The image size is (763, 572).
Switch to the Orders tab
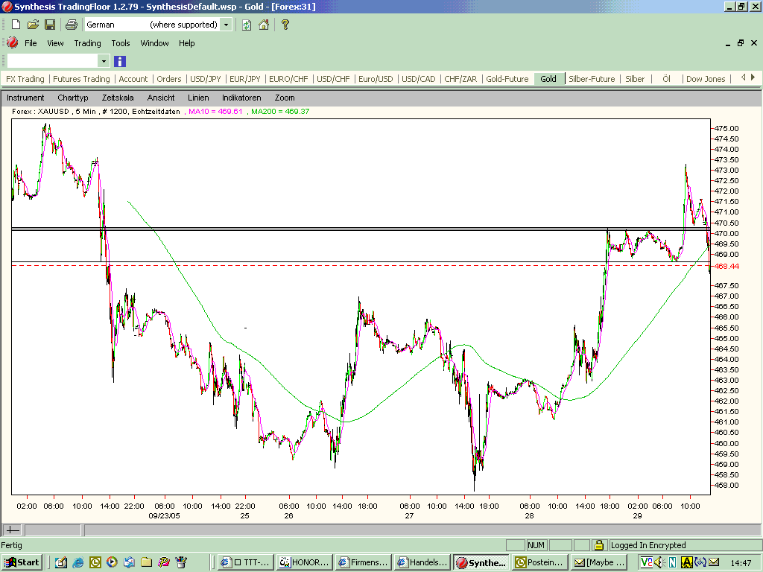169,79
